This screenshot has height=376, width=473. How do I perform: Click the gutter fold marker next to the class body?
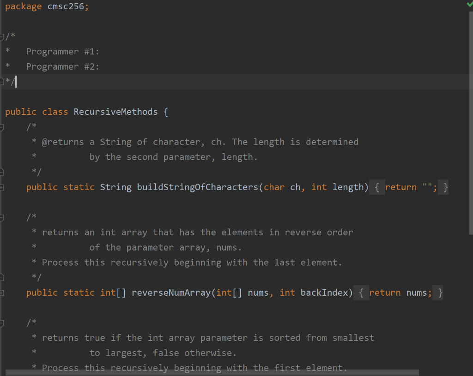(2, 111)
